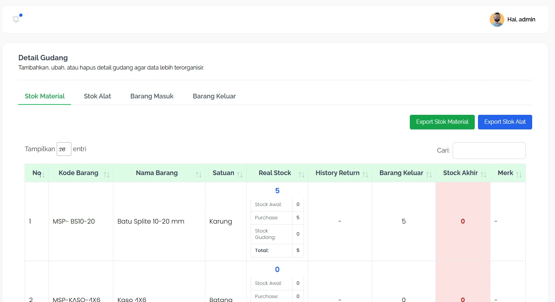This screenshot has height=302, width=555.
Task: Sort by Satuan arrows icon
Action: coord(240,174)
